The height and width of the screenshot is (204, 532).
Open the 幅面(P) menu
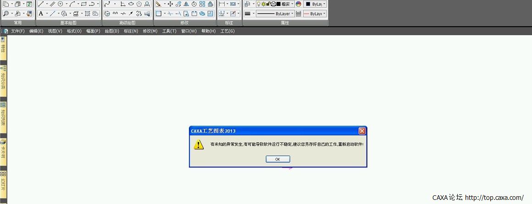click(x=93, y=31)
